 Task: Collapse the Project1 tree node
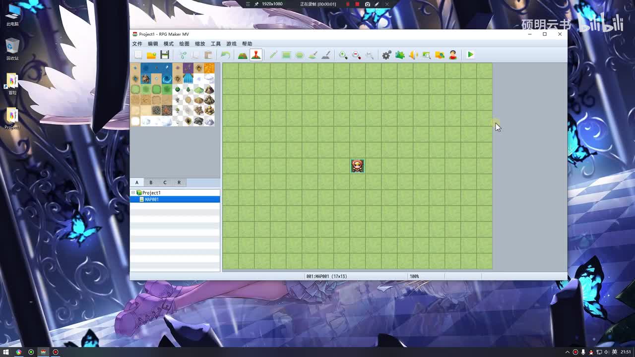click(133, 192)
